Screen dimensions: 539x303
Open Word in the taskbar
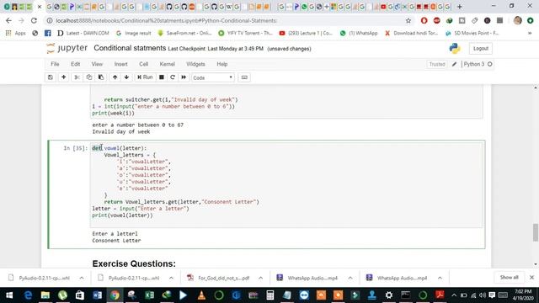tap(98, 295)
